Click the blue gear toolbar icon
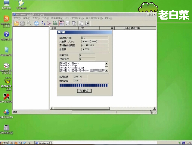 [x=36, y=23]
